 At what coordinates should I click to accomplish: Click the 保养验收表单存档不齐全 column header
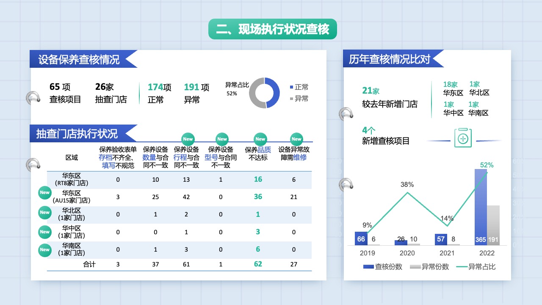118,158
